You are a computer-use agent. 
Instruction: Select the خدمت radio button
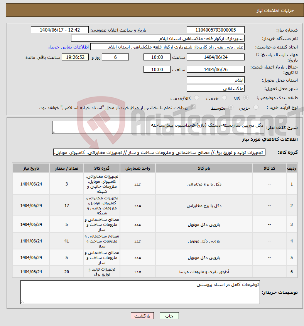click(x=225, y=98)
